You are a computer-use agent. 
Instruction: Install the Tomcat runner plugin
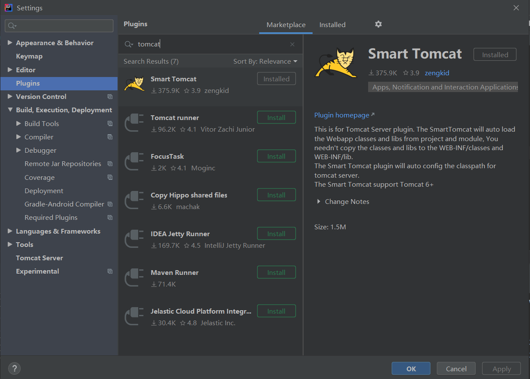coord(276,118)
